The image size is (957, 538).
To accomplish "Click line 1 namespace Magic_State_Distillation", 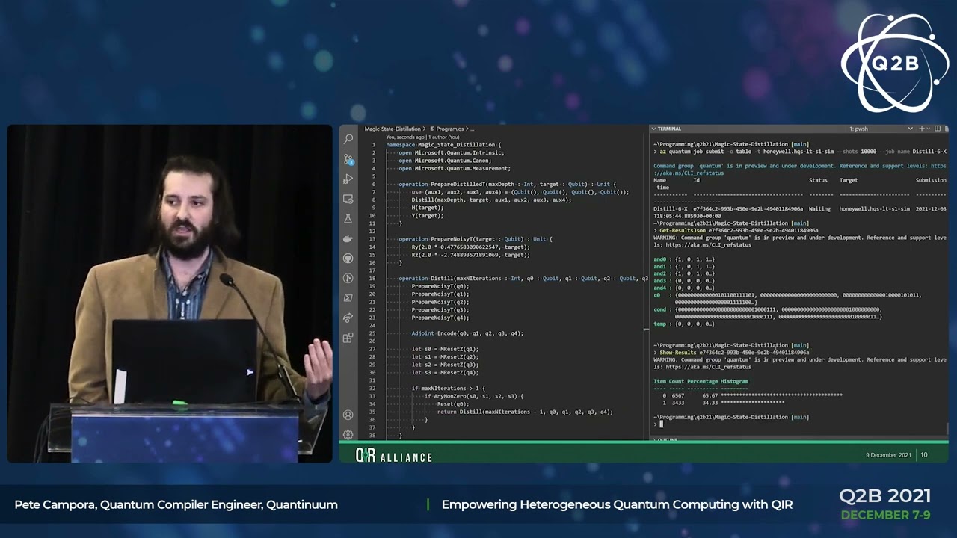I will (x=443, y=145).
